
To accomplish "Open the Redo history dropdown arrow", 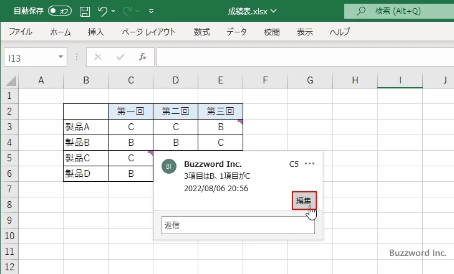I will (x=138, y=11).
